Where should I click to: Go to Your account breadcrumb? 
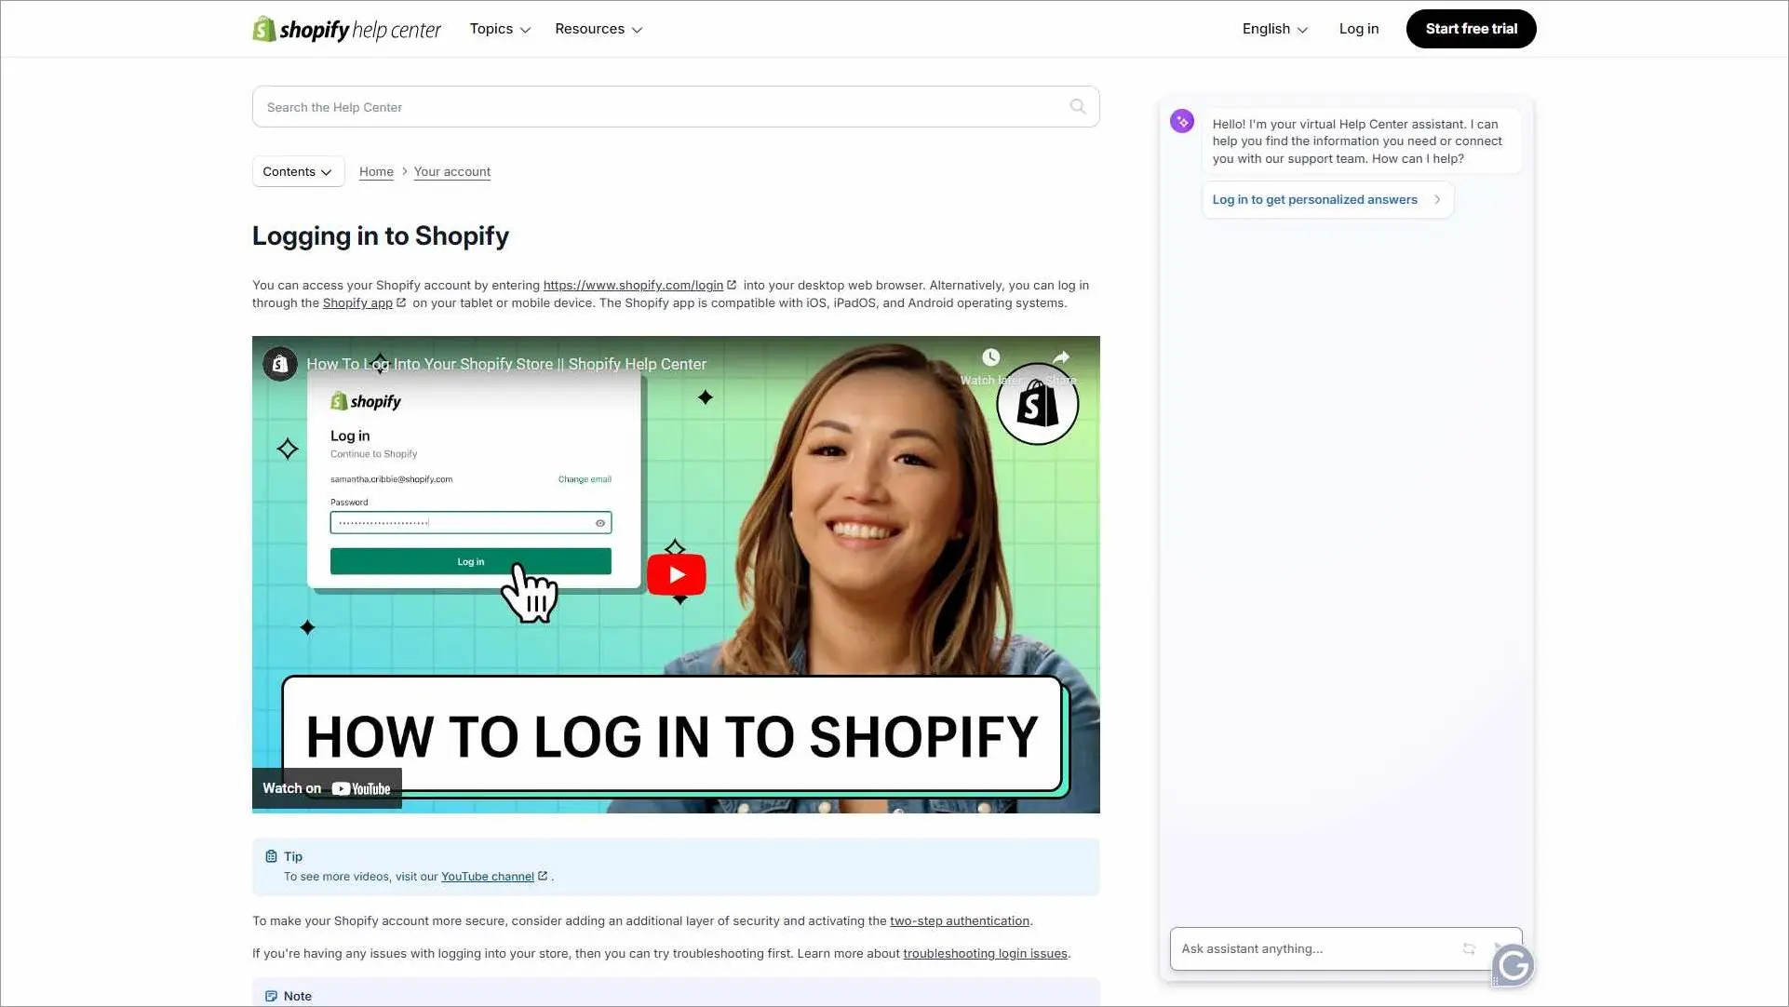point(452,171)
